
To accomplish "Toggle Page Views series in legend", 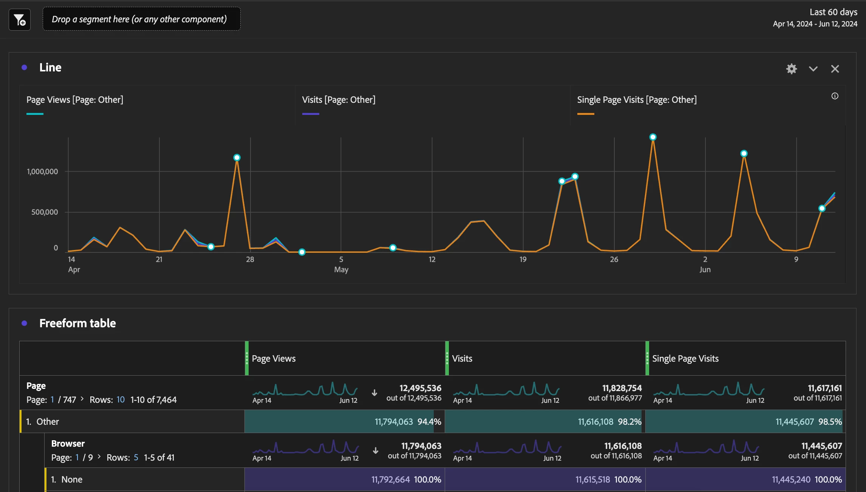I will pyautogui.click(x=75, y=100).
